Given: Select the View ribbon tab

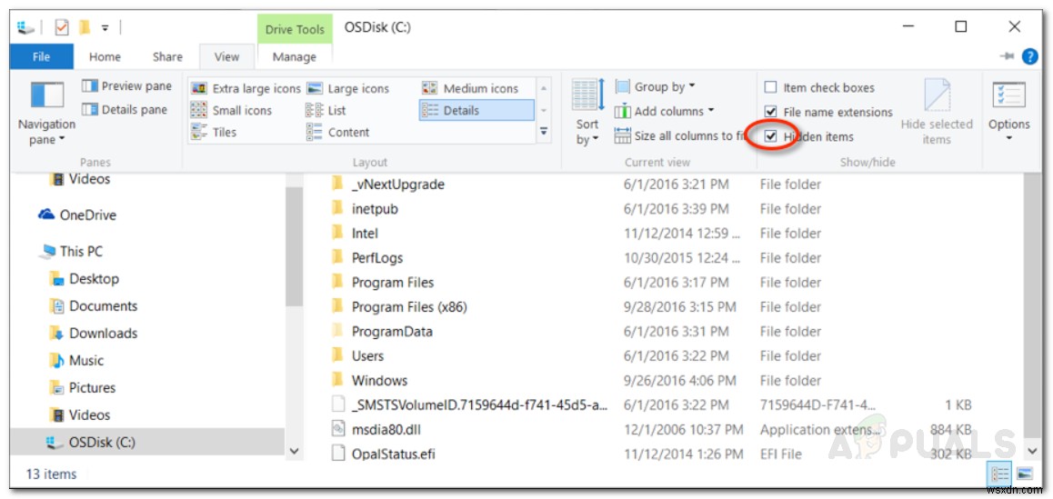Looking at the screenshot, I should point(227,57).
